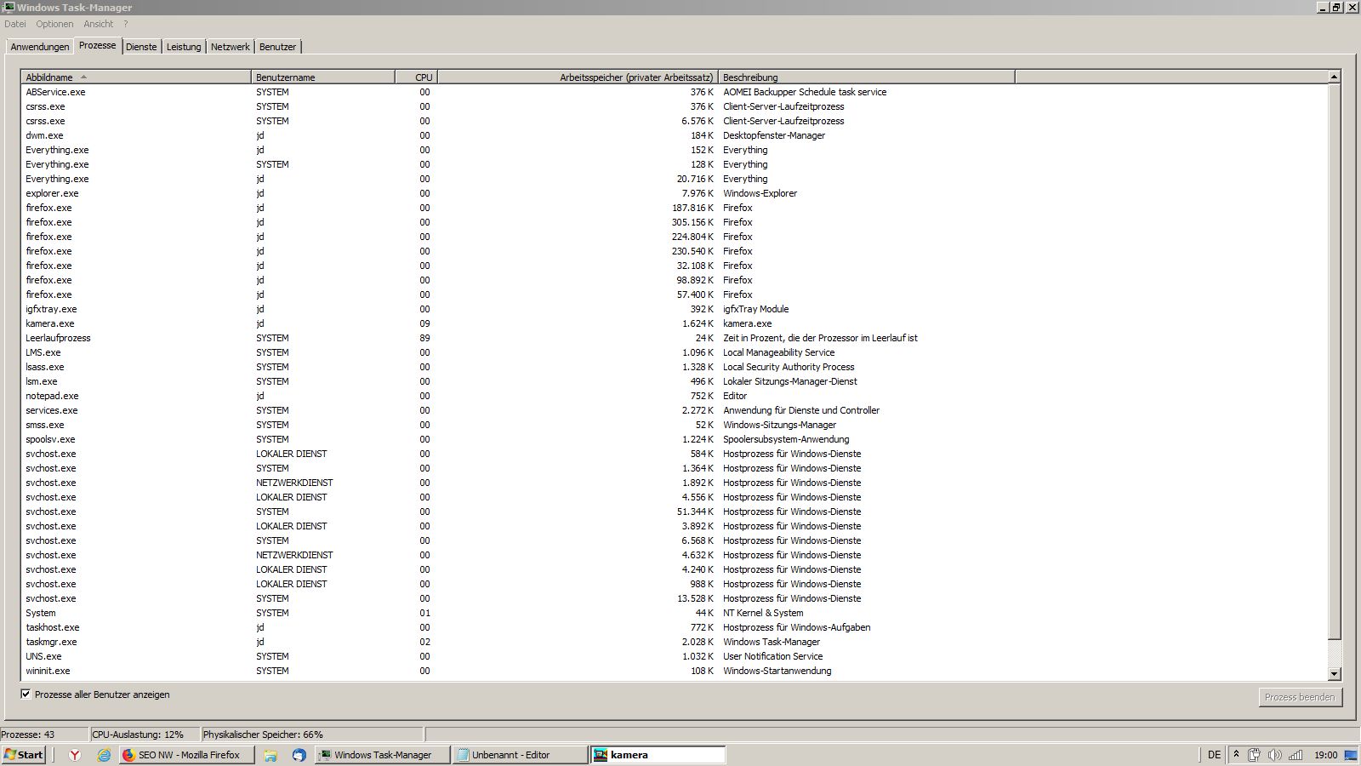Select the wininit.exe process row
The width and height of the screenshot is (1361, 766).
[x=675, y=671]
